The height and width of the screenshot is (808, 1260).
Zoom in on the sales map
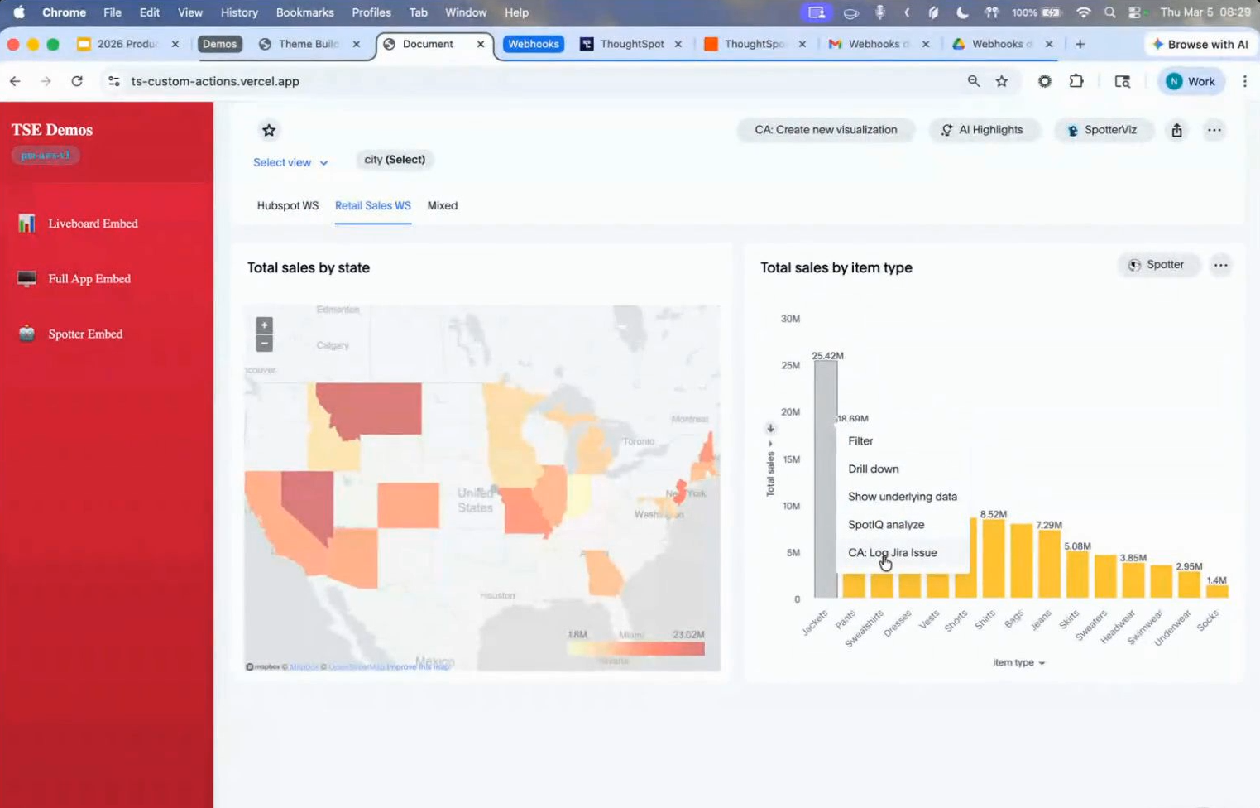264,325
